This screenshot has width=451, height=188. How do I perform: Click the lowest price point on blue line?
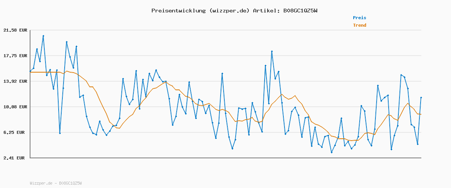(331, 152)
